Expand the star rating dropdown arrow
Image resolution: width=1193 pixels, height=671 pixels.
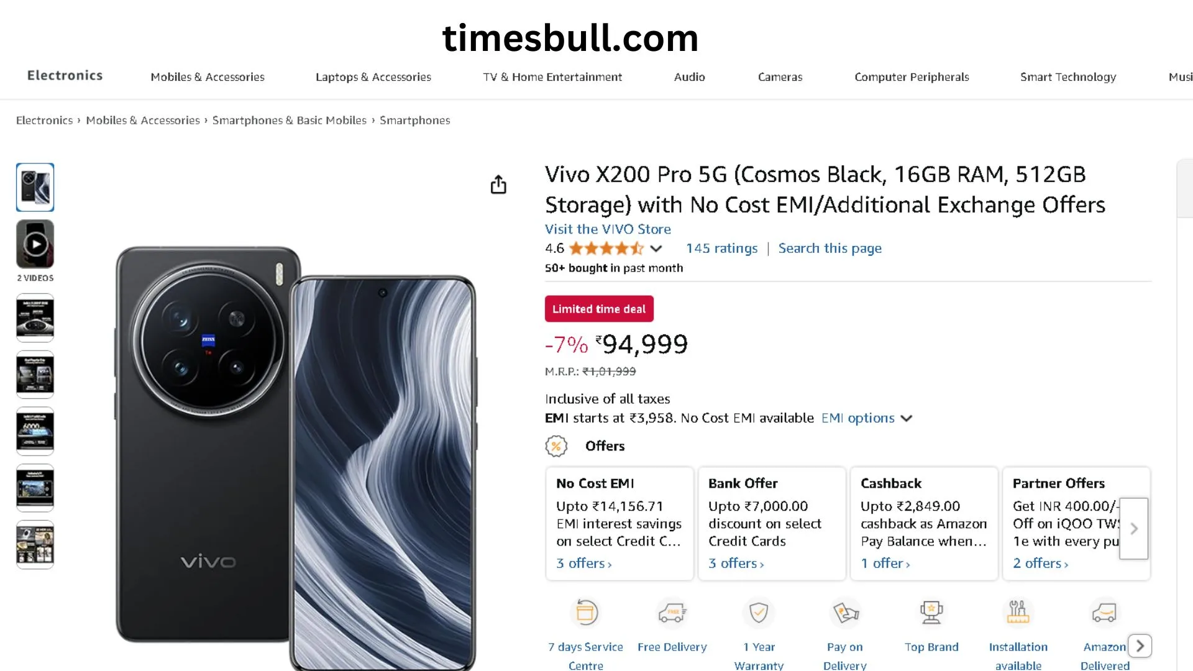pyautogui.click(x=656, y=249)
